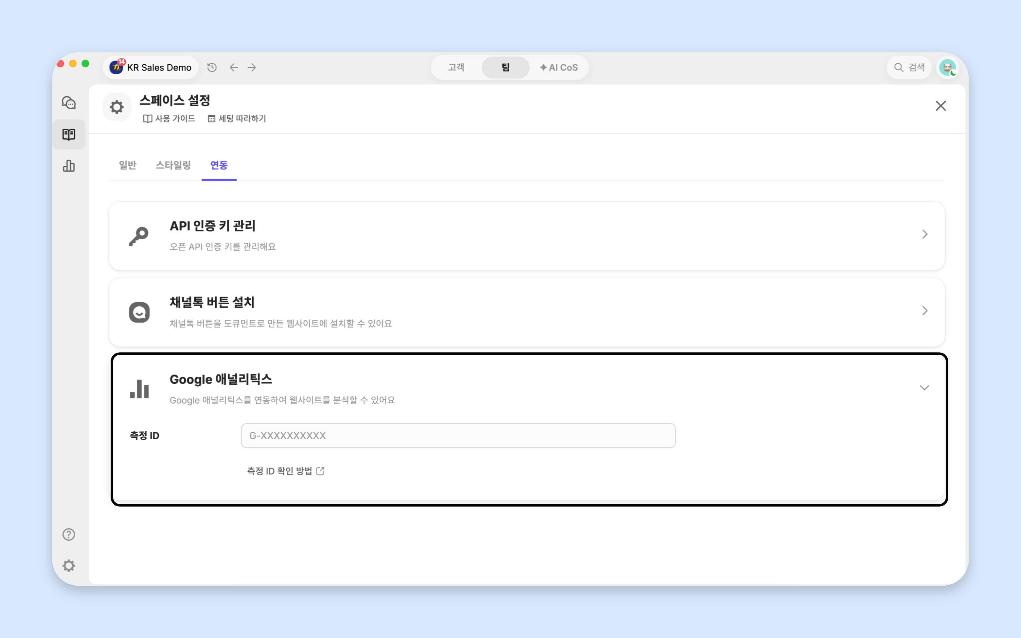This screenshot has width=1021, height=638.
Task: Open the help question mark icon
Action: [x=69, y=535]
